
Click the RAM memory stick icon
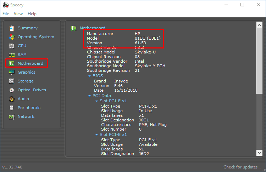click(x=12, y=55)
